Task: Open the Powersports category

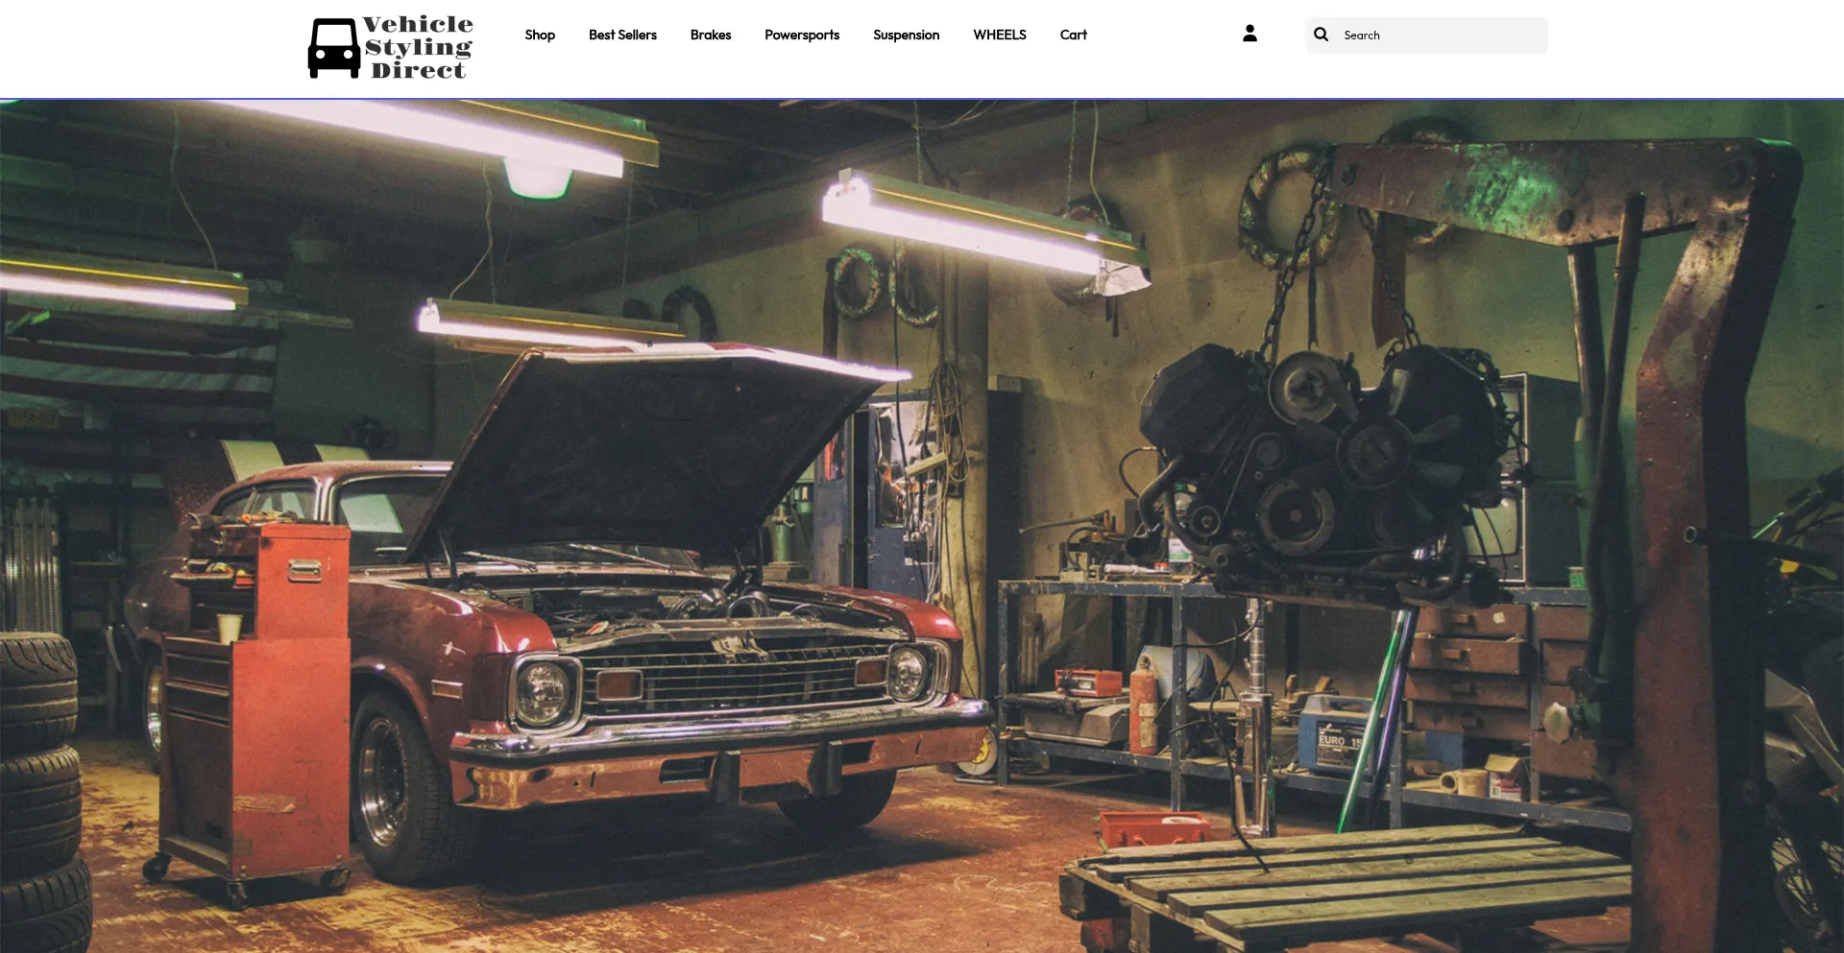Action: 802,35
